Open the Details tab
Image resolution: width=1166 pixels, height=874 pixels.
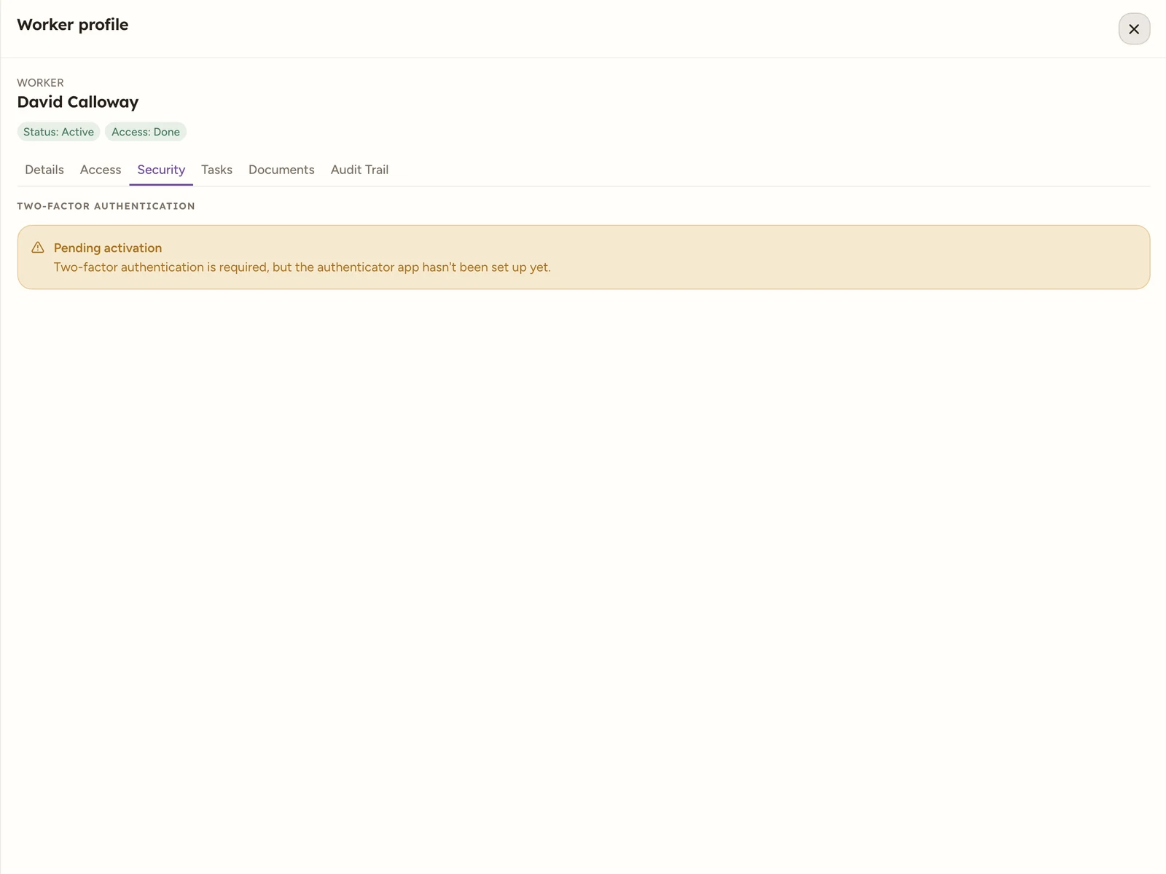(x=44, y=170)
